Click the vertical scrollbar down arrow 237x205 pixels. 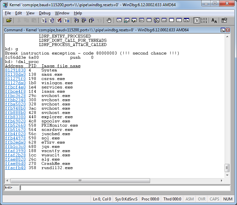[227, 175]
